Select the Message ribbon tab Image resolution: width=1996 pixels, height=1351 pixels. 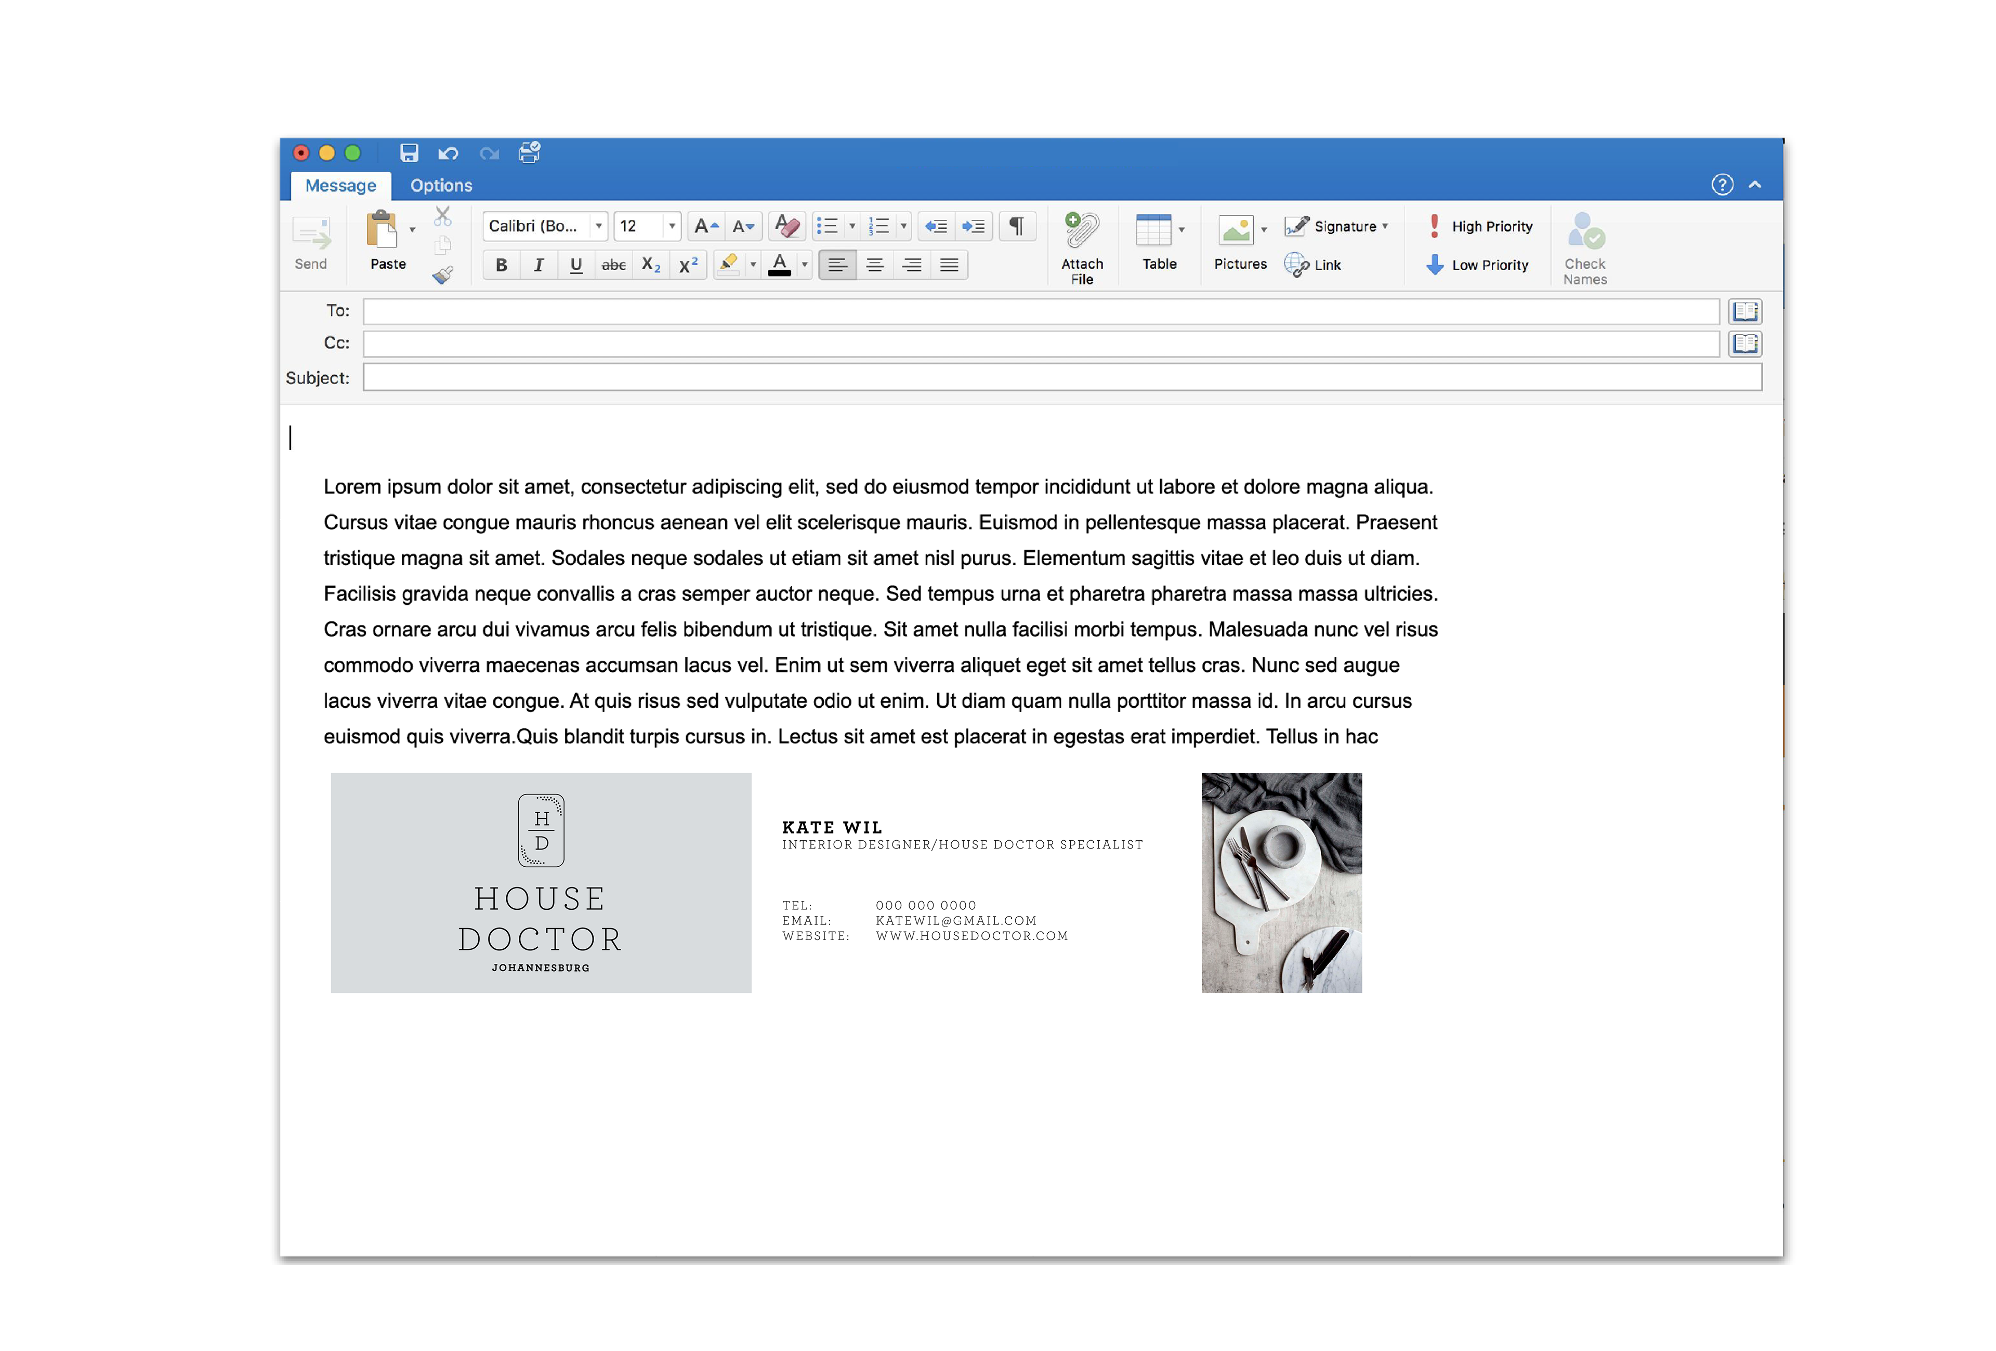pyautogui.click(x=340, y=186)
